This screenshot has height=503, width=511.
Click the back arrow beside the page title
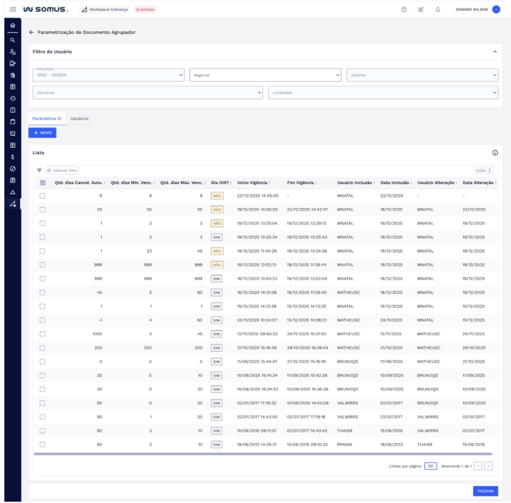coord(31,32)
